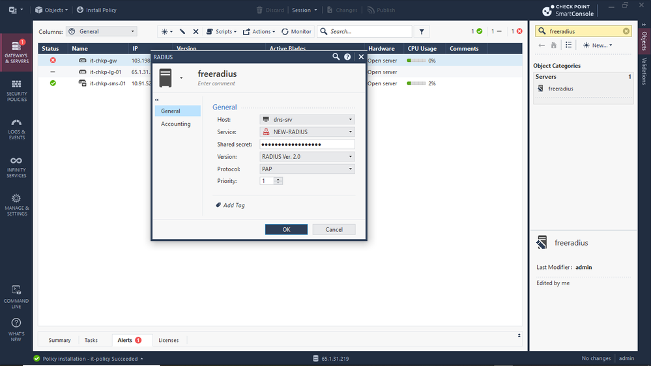Open the Columns General dropdown
This screenshot has height=366, width=651.
click(102, 31)
